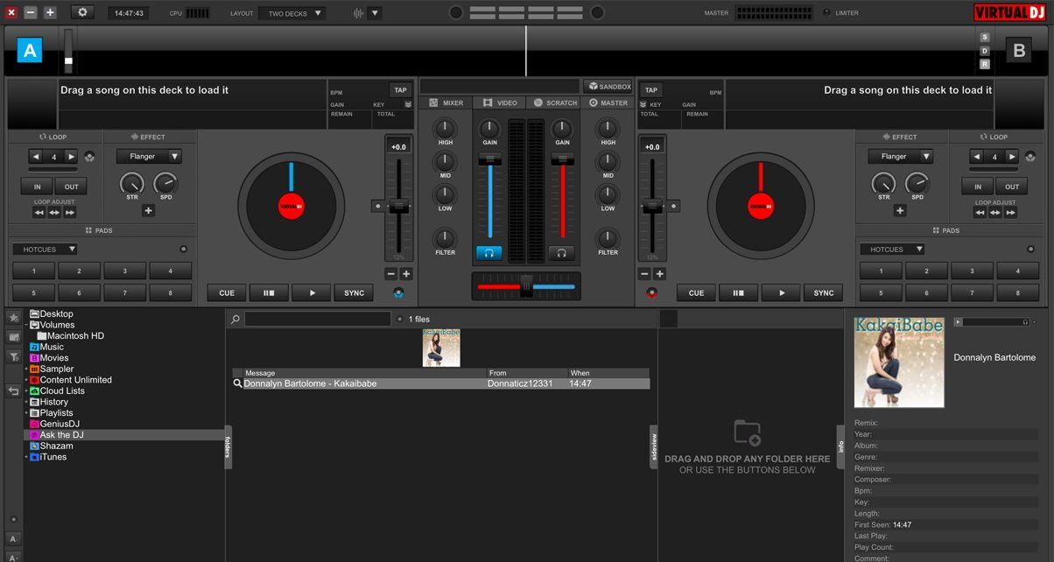Double the loop length on left deck
1054x562 pixels.
coord(72,157)
